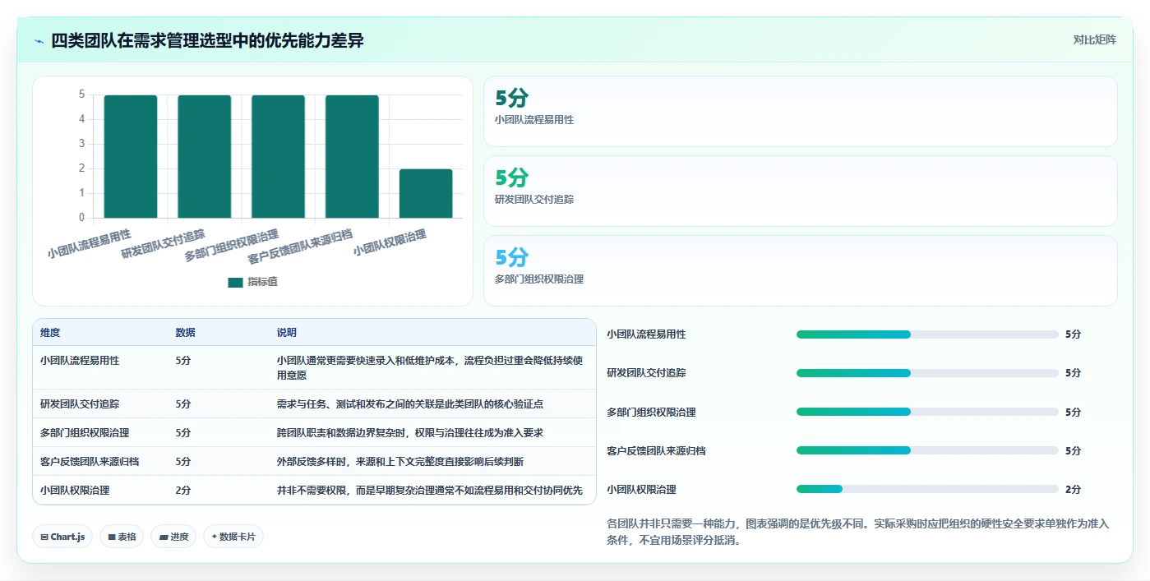Select the 进度 chip

coord(173,537)
